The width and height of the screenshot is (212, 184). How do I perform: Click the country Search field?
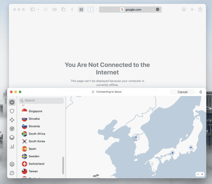(41, 101)
